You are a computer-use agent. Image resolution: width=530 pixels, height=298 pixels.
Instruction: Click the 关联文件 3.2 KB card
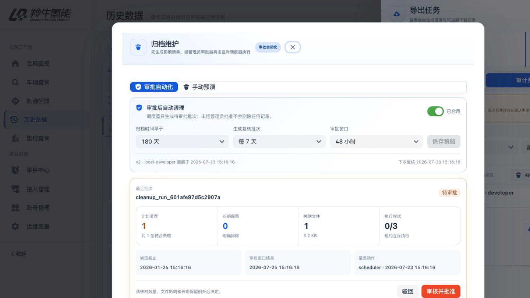339,226
